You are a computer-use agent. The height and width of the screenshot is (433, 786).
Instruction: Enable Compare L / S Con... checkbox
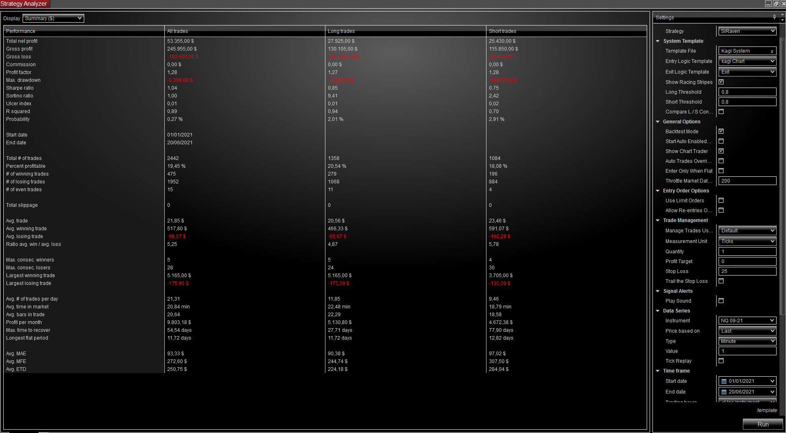click(721, 112)
